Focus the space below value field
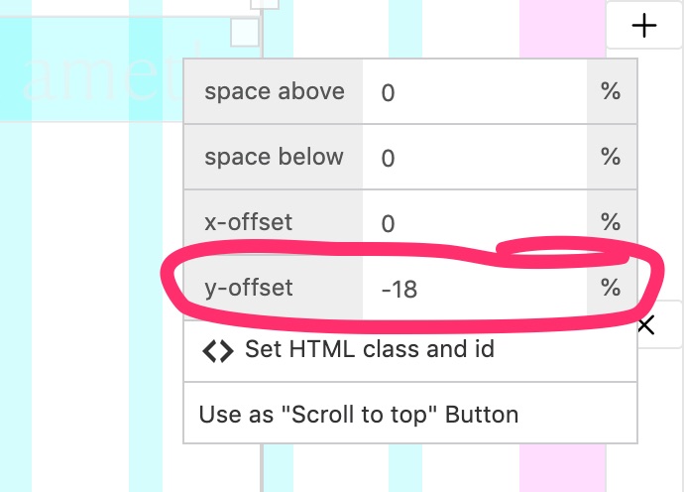The image size is (684, 492). [474, 158]
